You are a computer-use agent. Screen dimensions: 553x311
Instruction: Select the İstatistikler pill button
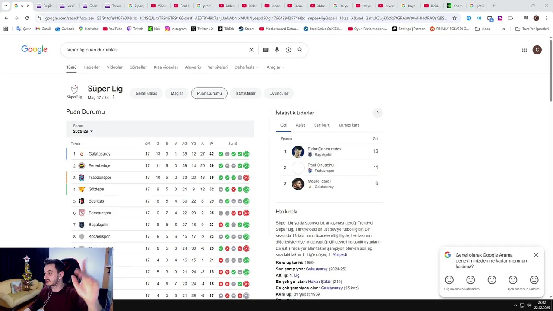click(x=245, y=93)
